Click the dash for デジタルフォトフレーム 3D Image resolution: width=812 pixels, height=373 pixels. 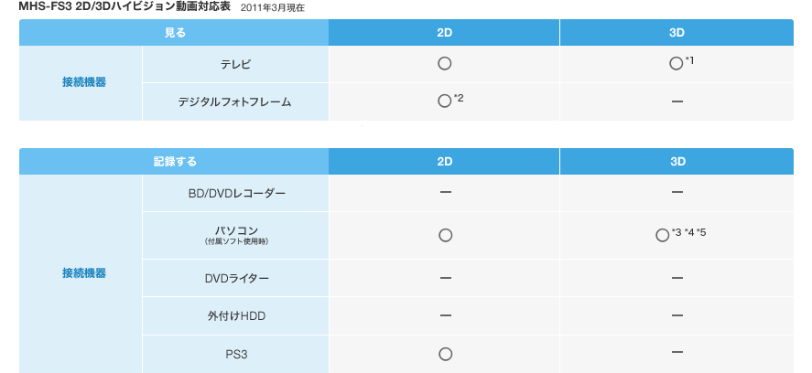coord(677,101)
